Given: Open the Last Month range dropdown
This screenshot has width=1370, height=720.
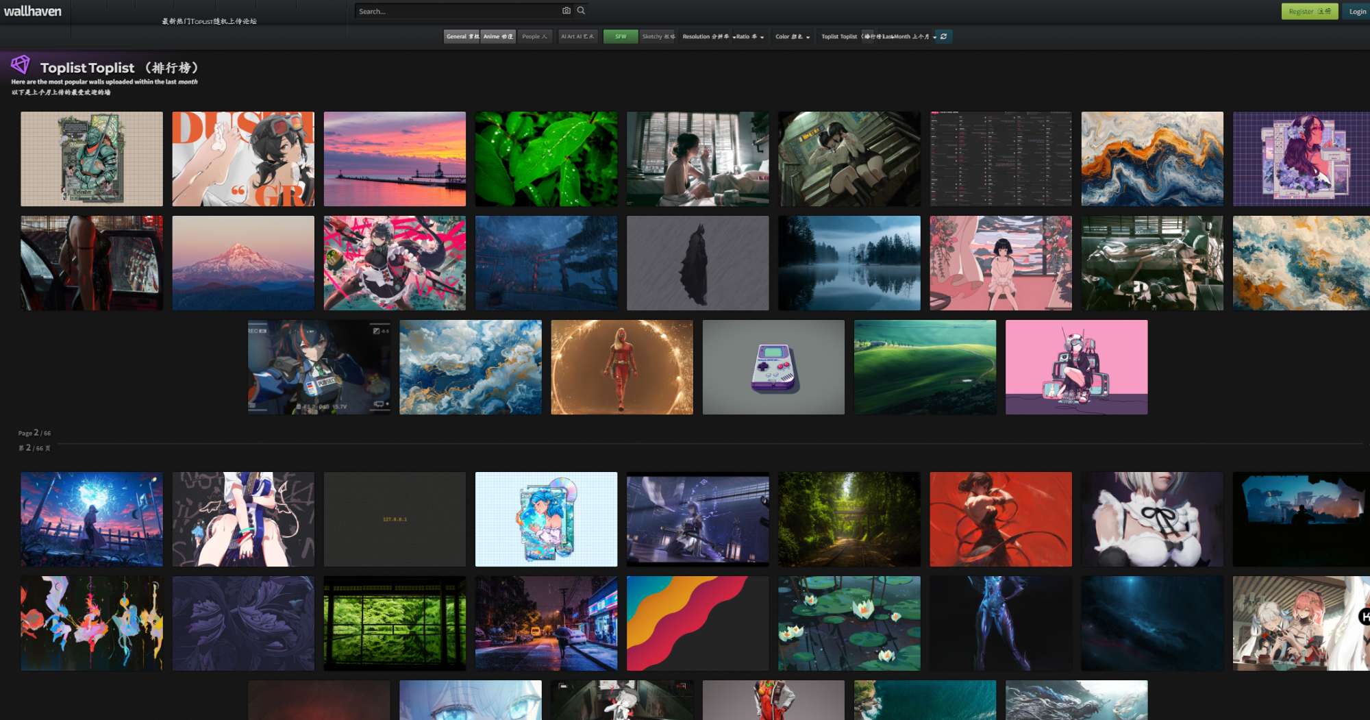Looking at the screenshot, I should [x=909, y=36].
